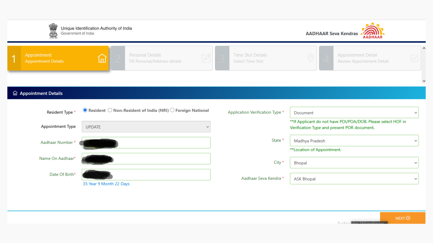Screen dimensions: 433x243
Task: Go to the Time Slot Details step tab
Action: click(266, 58)
